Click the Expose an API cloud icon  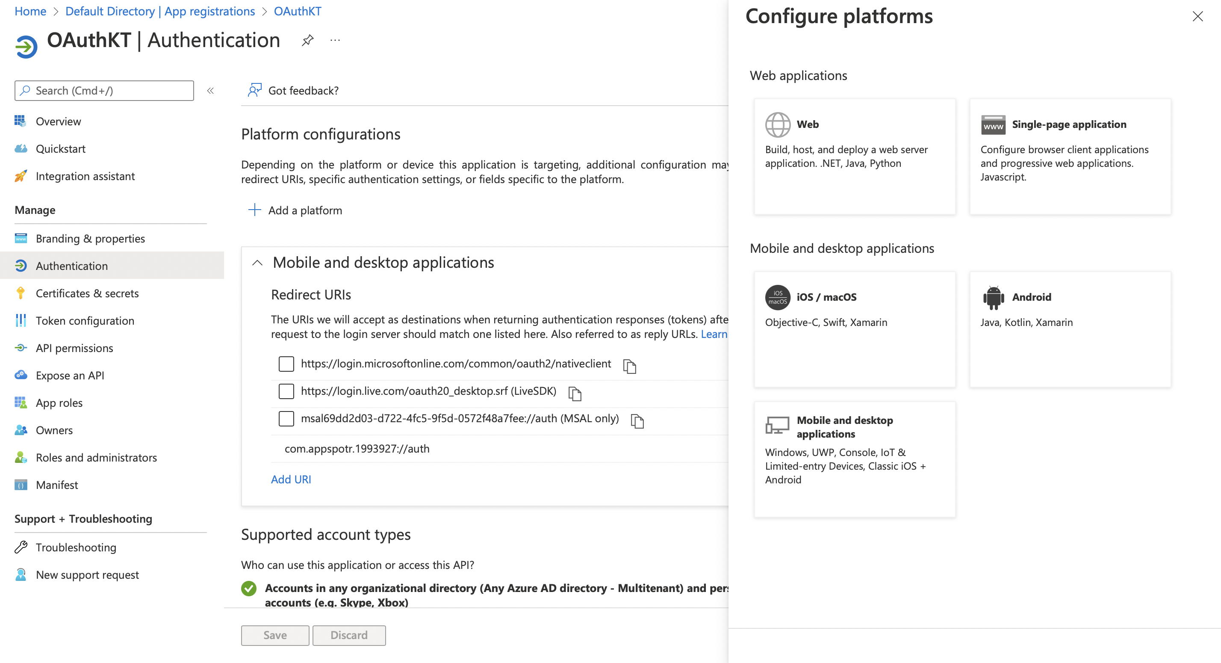click(x=21, y=376)
